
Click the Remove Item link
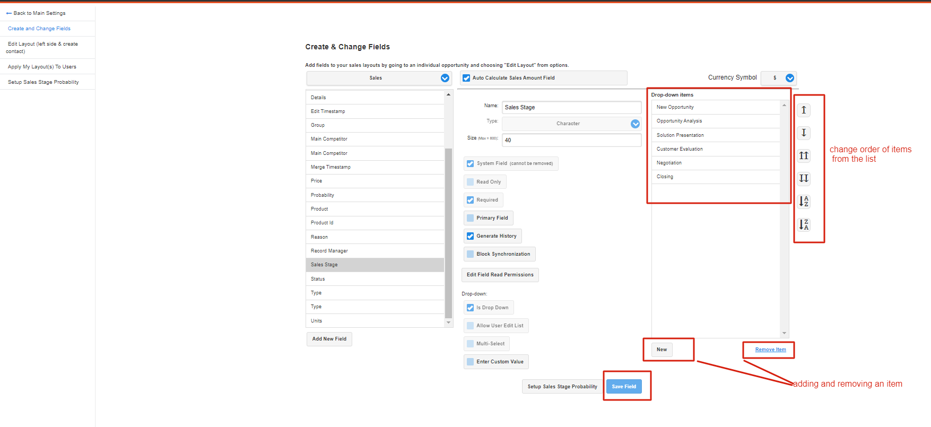(x=770, y=350)
